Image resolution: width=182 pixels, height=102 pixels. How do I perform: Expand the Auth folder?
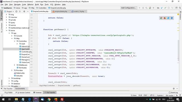(17, 44)
